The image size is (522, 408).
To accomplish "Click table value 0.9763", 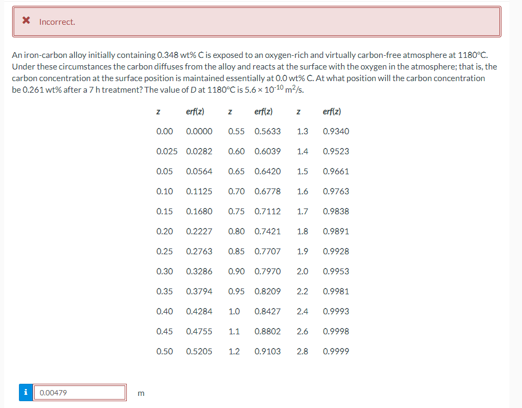I will (x=336, y=191).
